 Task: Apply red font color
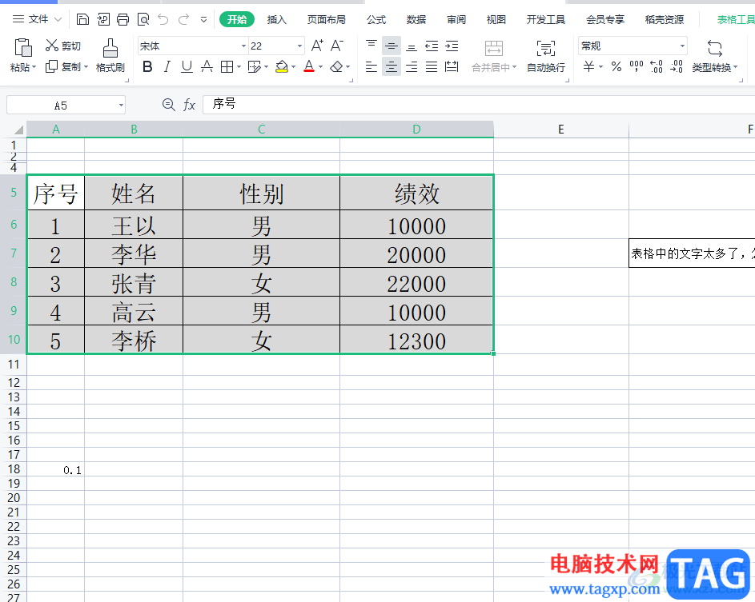coord(309,66)
